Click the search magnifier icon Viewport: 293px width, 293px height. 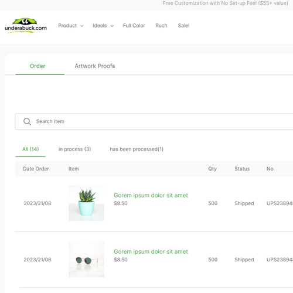click(x=27, y=121)
